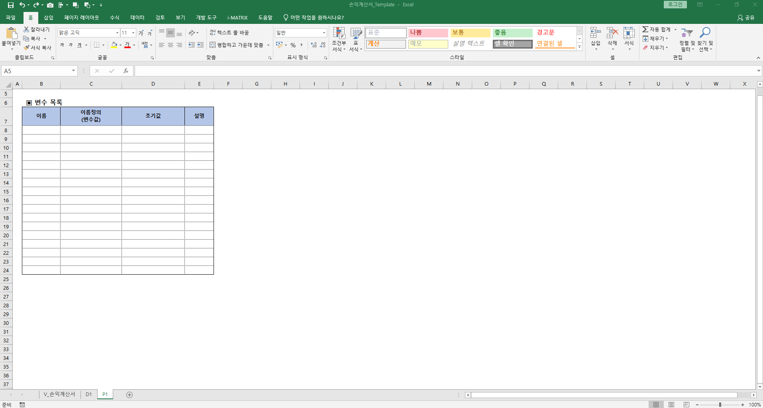
Task: Toggle Wrap Text (텍스트 줄 바꿈)
Action: click(229, 33)
